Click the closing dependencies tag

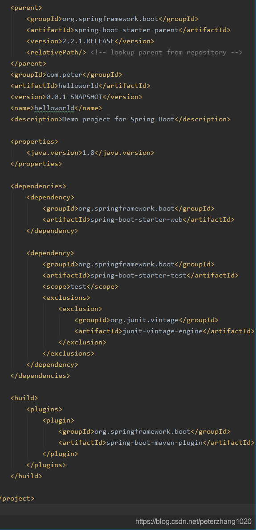(40, 376)
